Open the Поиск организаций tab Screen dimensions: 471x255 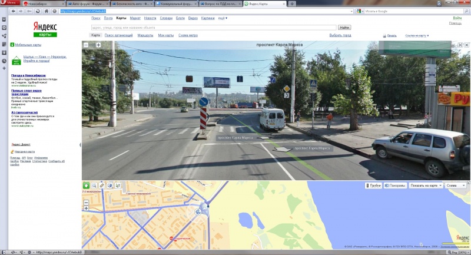[120, 35]
